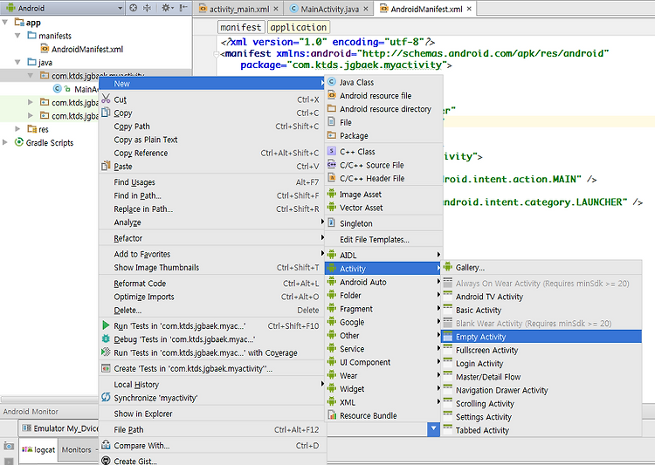This screenshot has height=465, width=655.
Task: Click the application breadcrumb
Action: [299, 27]
